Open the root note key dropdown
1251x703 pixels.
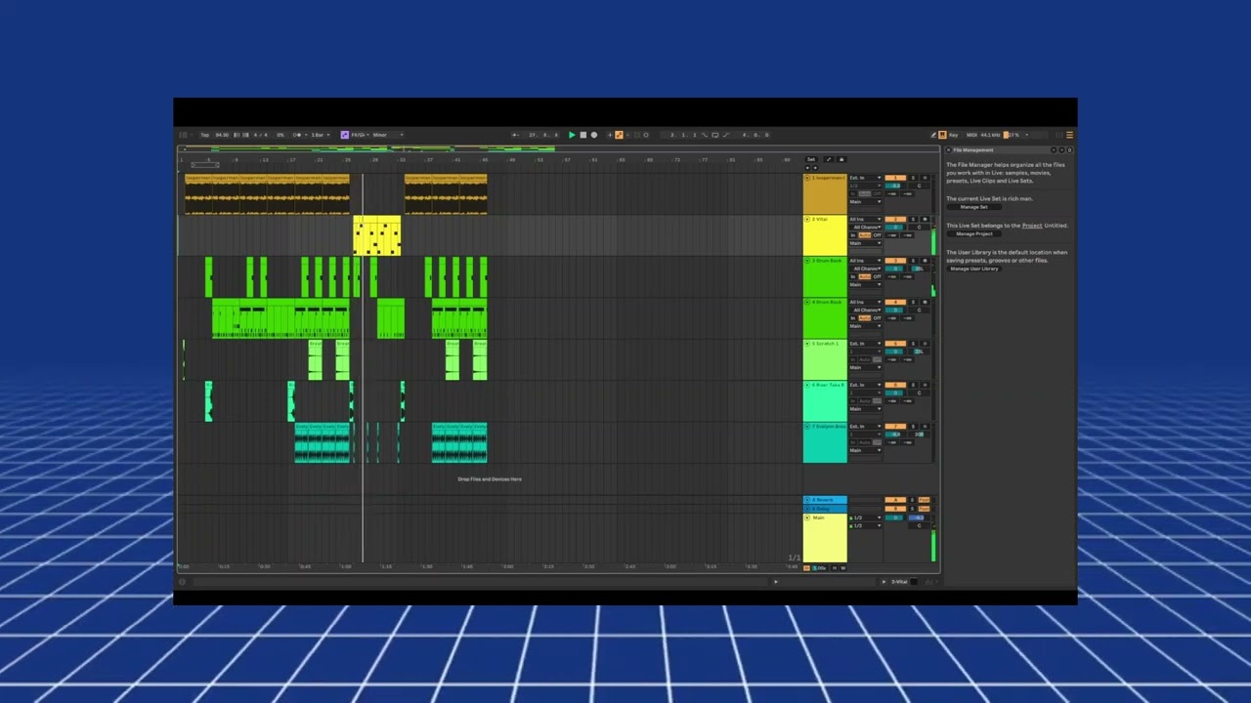click(x=359, y=135)
